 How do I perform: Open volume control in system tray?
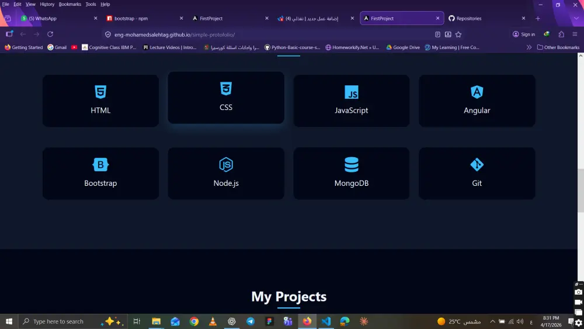click(520, 321)
